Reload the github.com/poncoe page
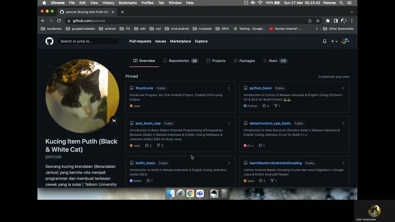The width and height of the screenshot is (395, 222). tap(59, 21)
